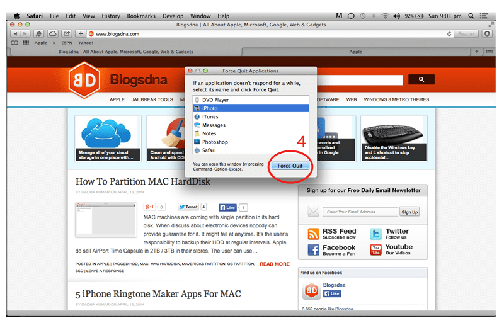The height and width of the screenshot is (318, 504).
Task: Open the Window menu
Action: click(x=200, y=16)
